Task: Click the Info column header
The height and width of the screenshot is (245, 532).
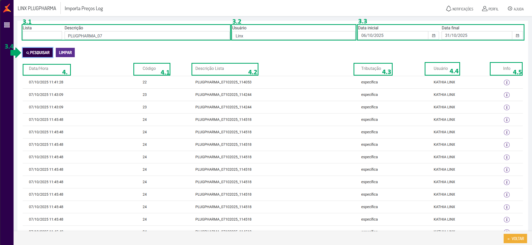Action: (x=507, y=69)
